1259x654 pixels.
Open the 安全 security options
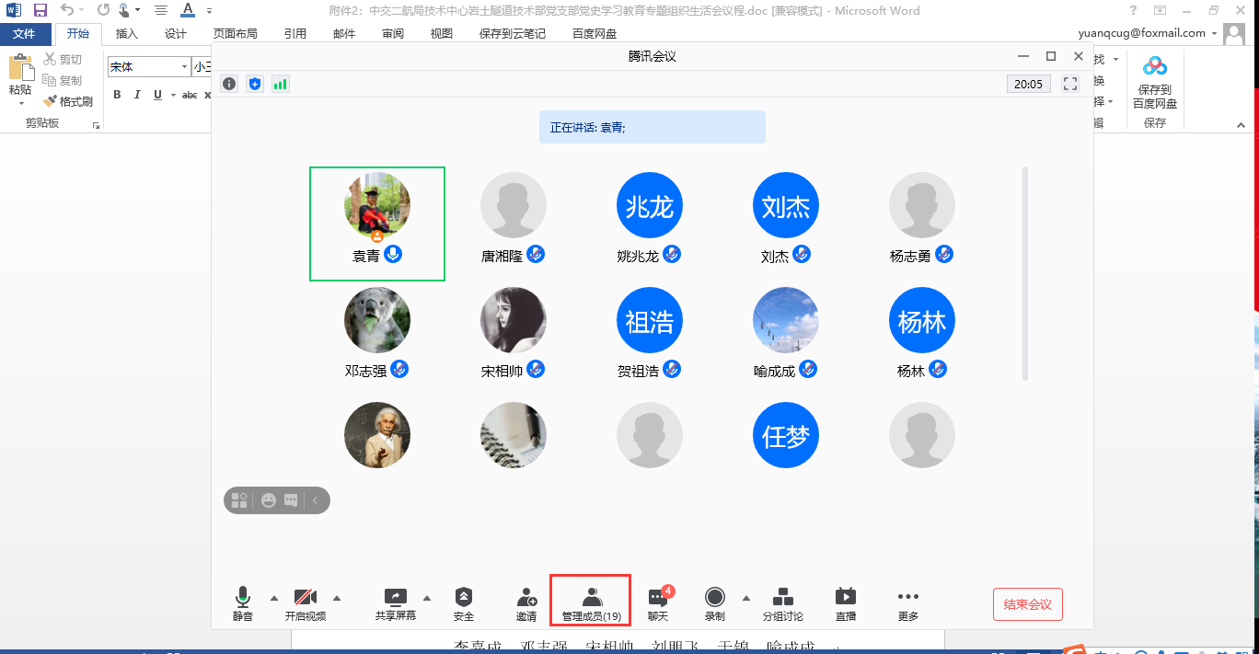coord(464,603)
